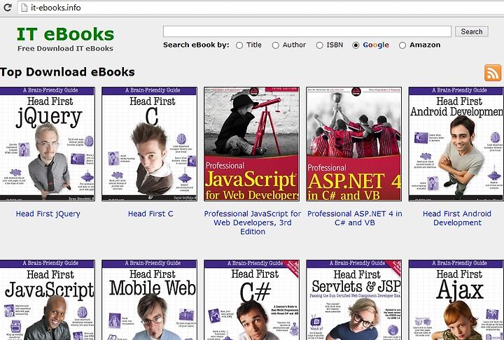The width and height of the screenshot is (504, 340).
Task: Select the Author search option
Action: point(276,45)
